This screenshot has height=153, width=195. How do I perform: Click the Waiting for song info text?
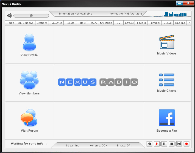click(29, 144)
